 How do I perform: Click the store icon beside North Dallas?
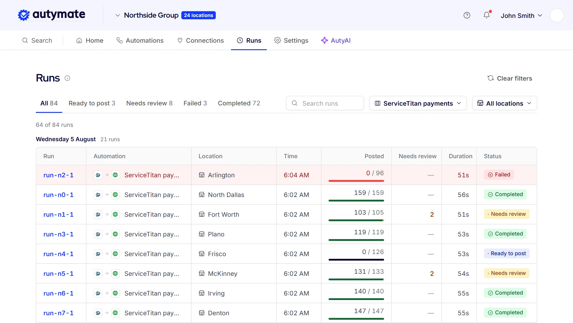(202, 195)
